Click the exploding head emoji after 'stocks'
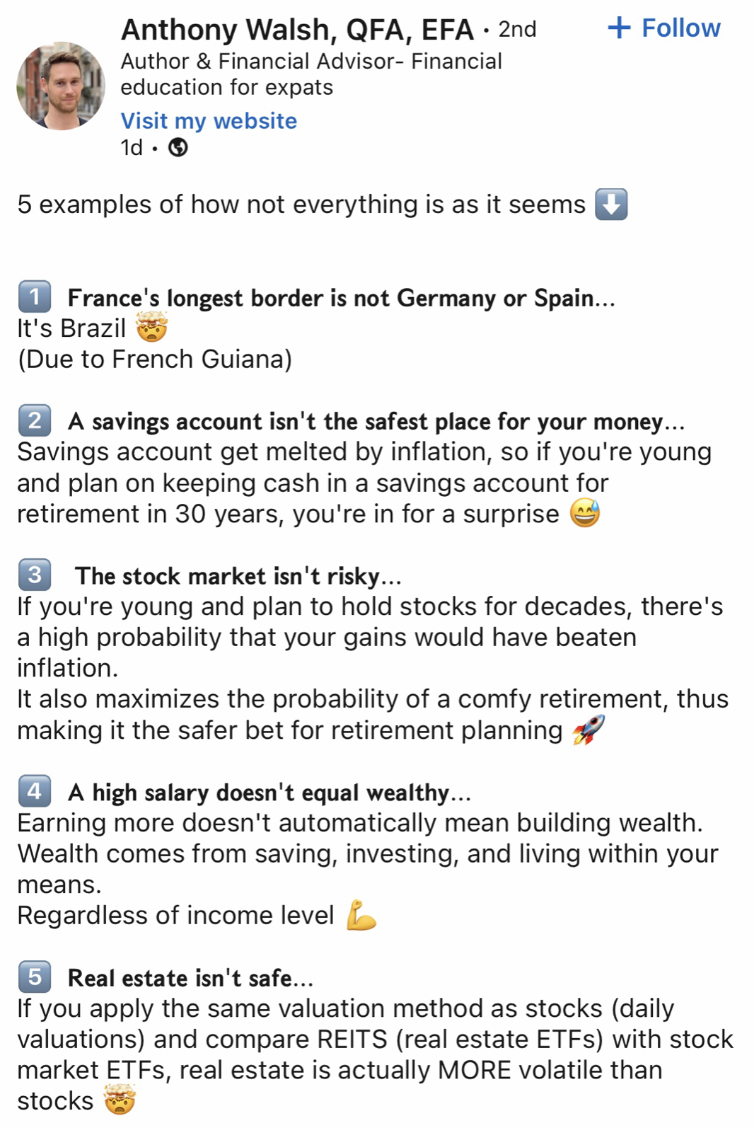 (119, 1100)
